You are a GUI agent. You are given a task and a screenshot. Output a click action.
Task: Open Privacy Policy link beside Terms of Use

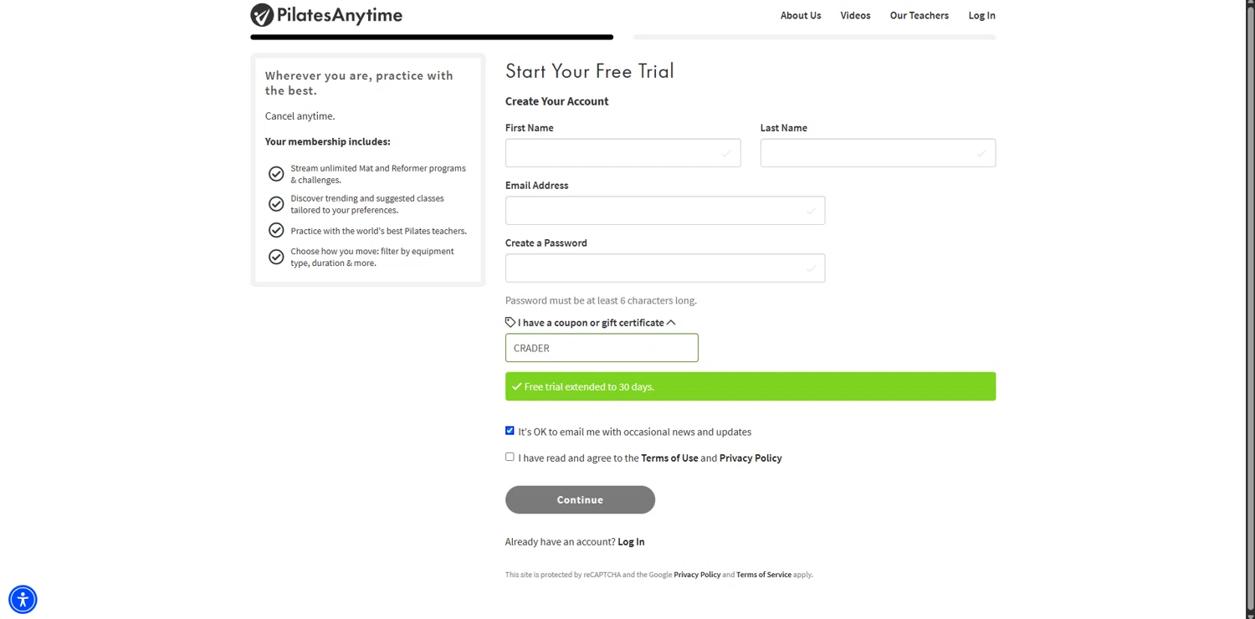(750, 458)
